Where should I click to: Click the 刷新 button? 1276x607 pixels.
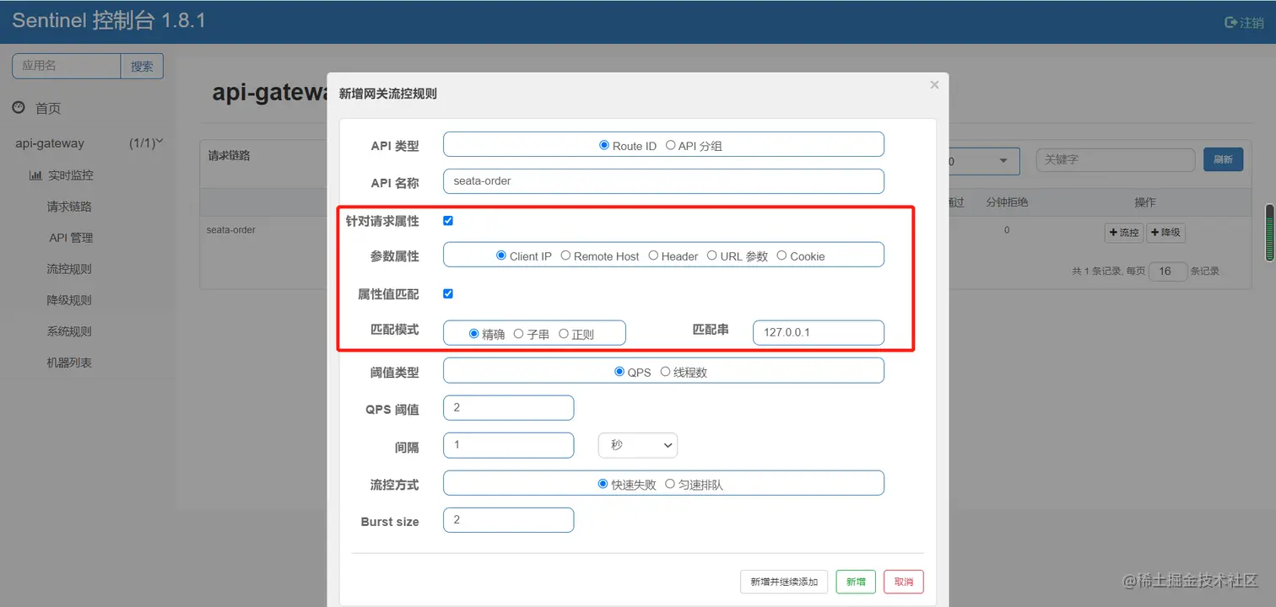click(1223, 159)
